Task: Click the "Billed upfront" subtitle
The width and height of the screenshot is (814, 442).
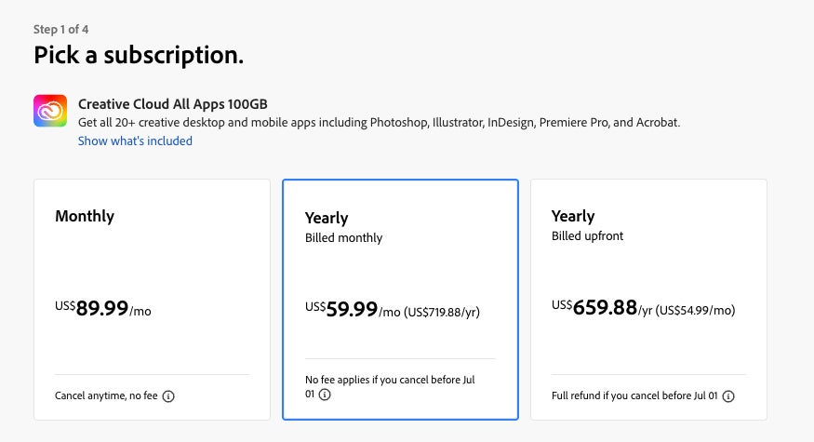Action: coord(587,236)
